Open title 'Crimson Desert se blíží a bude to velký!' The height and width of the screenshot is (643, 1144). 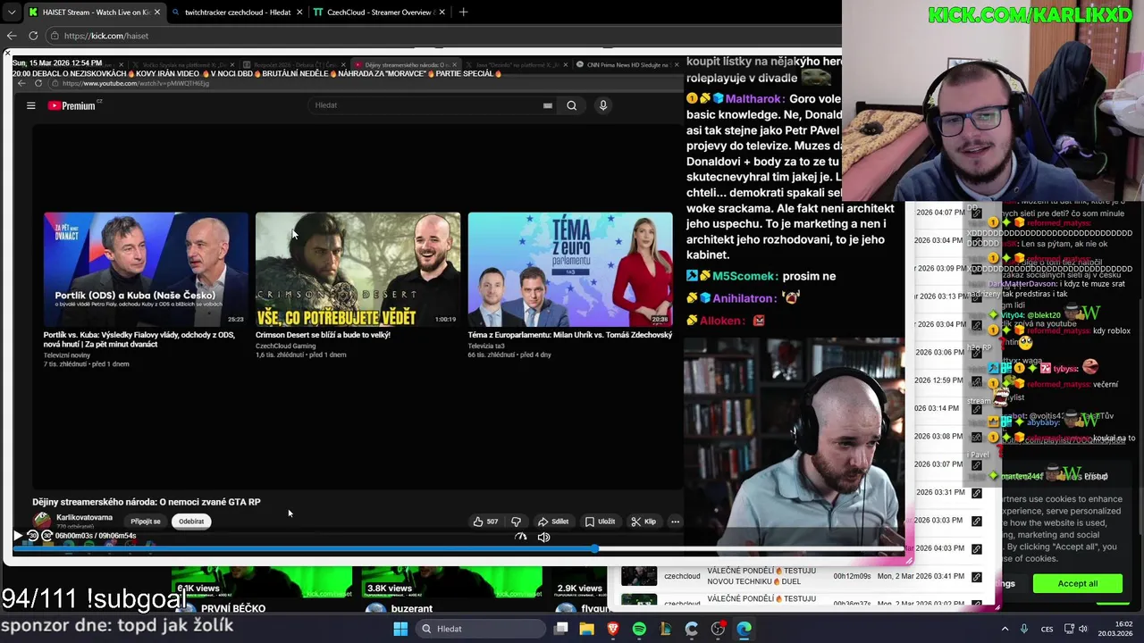coord(323,335)
